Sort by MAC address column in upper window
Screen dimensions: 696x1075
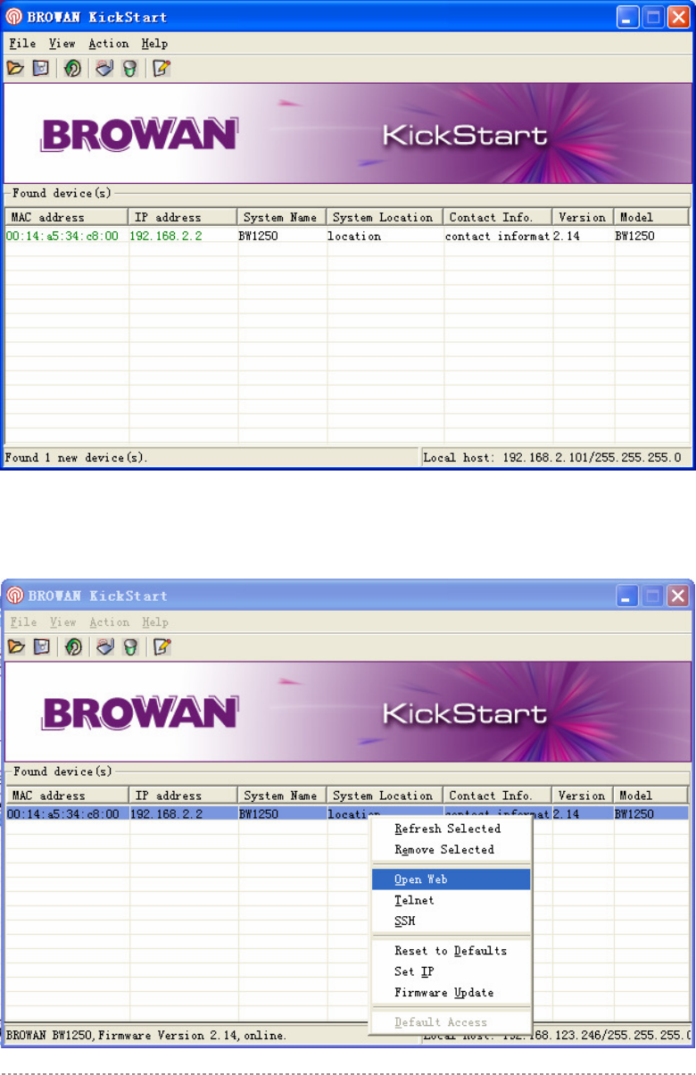pos(67,217)
